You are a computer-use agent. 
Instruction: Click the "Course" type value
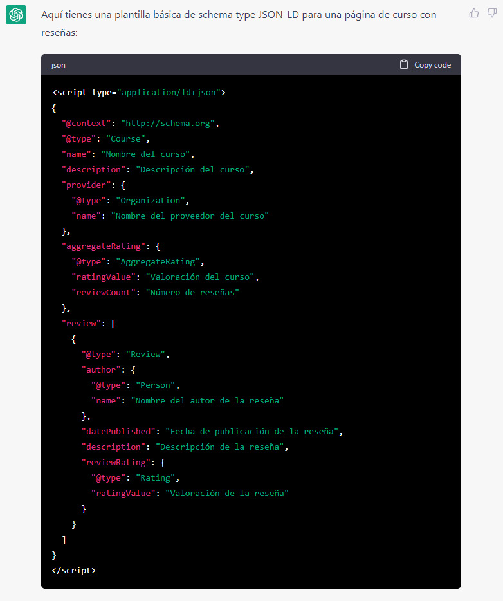pyautogui.click(x=125, y=139)
